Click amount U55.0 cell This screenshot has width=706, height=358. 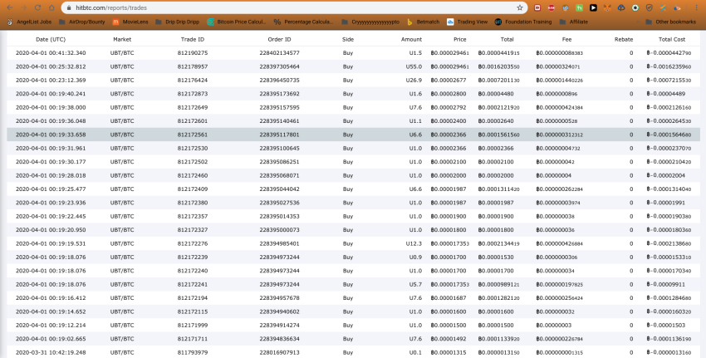point(414,66)
